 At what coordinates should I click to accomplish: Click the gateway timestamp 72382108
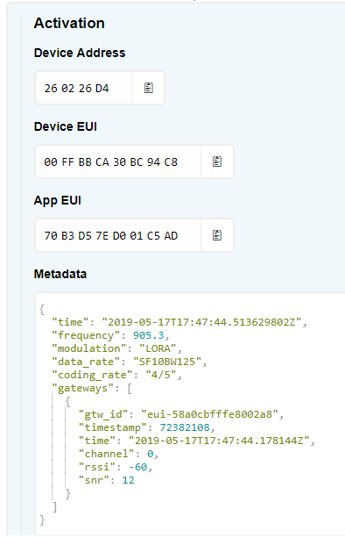tap(185, 427)
